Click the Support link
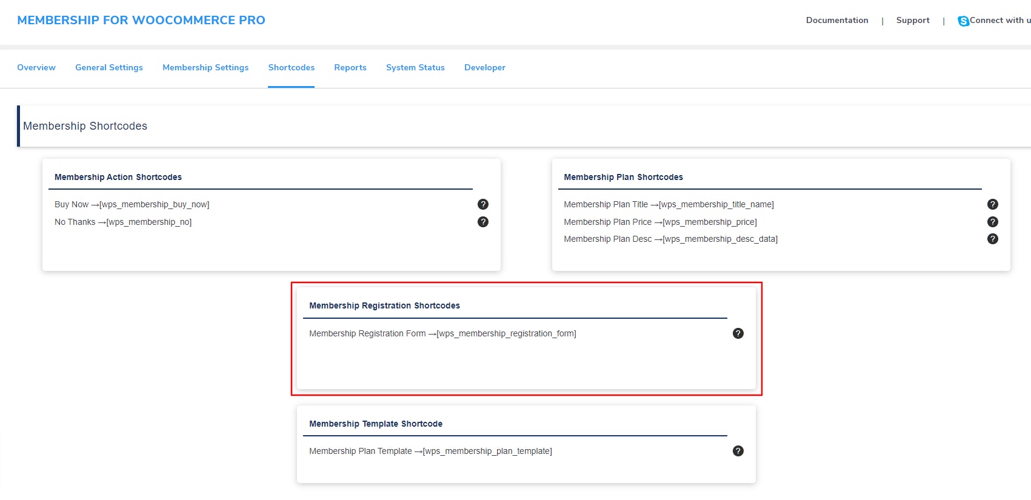The width and height of the screenshot is (1031, 500). pos(913,20)
